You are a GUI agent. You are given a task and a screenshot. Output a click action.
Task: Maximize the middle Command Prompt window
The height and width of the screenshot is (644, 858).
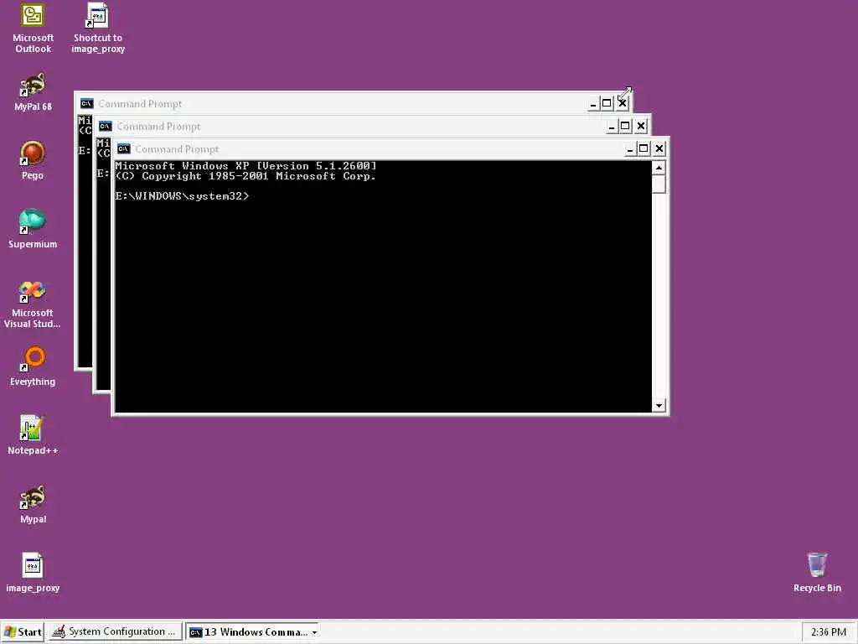[x=625, y=127]
